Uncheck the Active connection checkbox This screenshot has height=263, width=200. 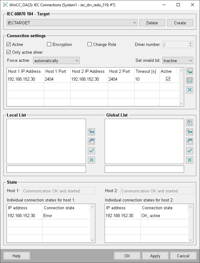(x=9, y=44)
